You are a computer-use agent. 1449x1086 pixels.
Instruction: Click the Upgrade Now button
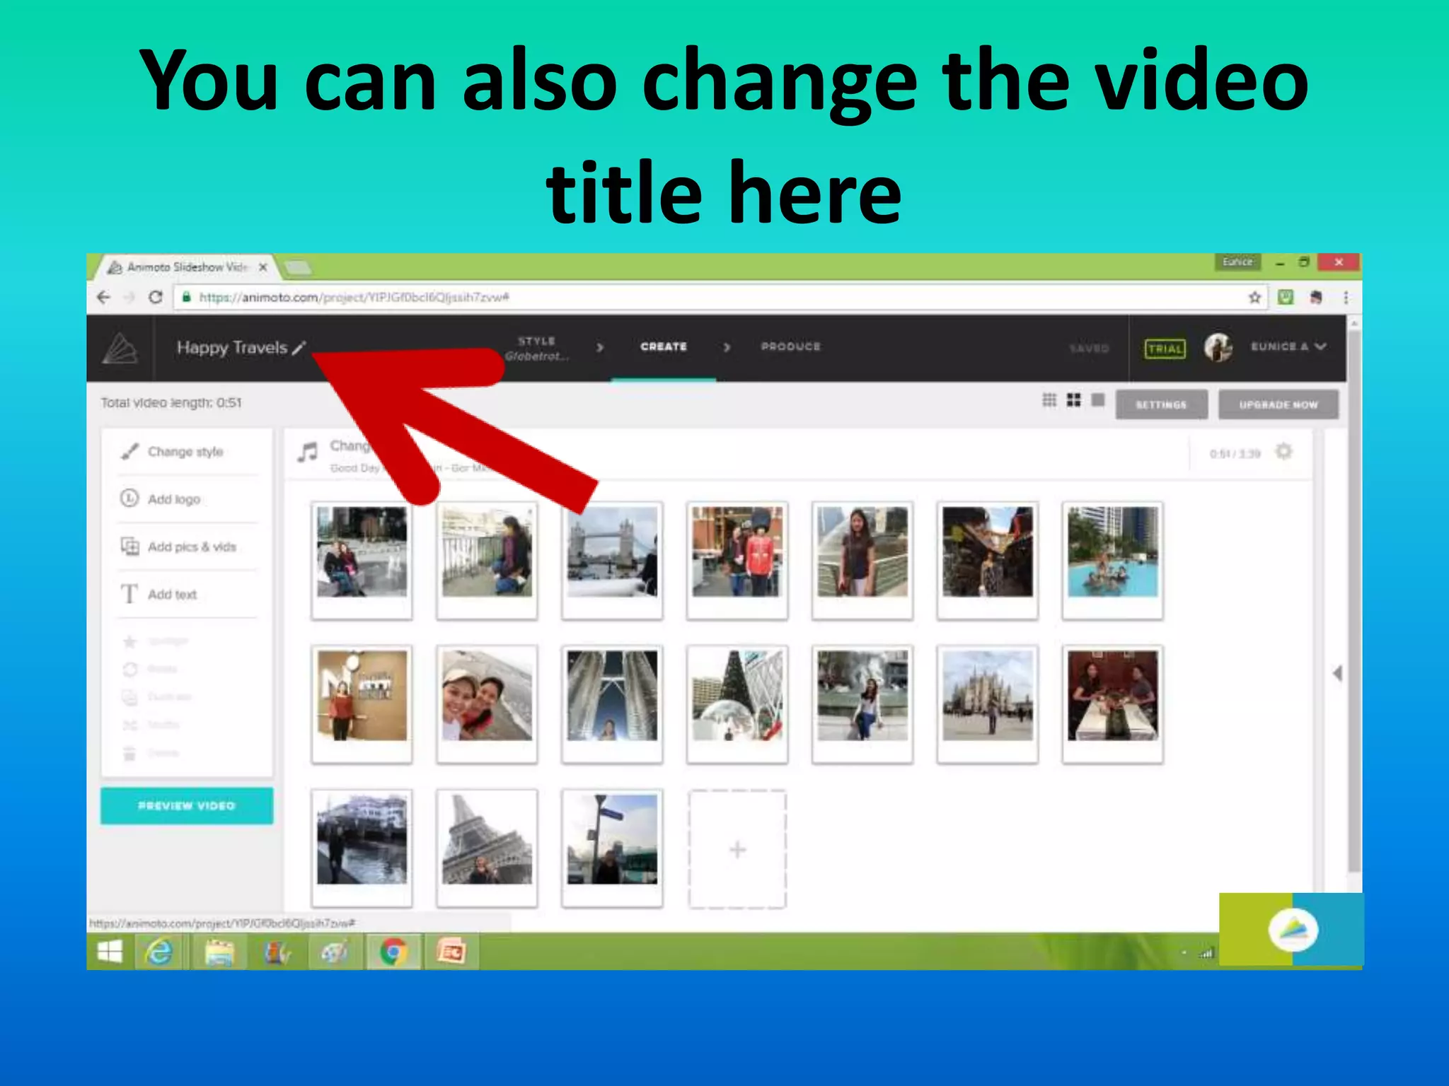(1278, 404)
